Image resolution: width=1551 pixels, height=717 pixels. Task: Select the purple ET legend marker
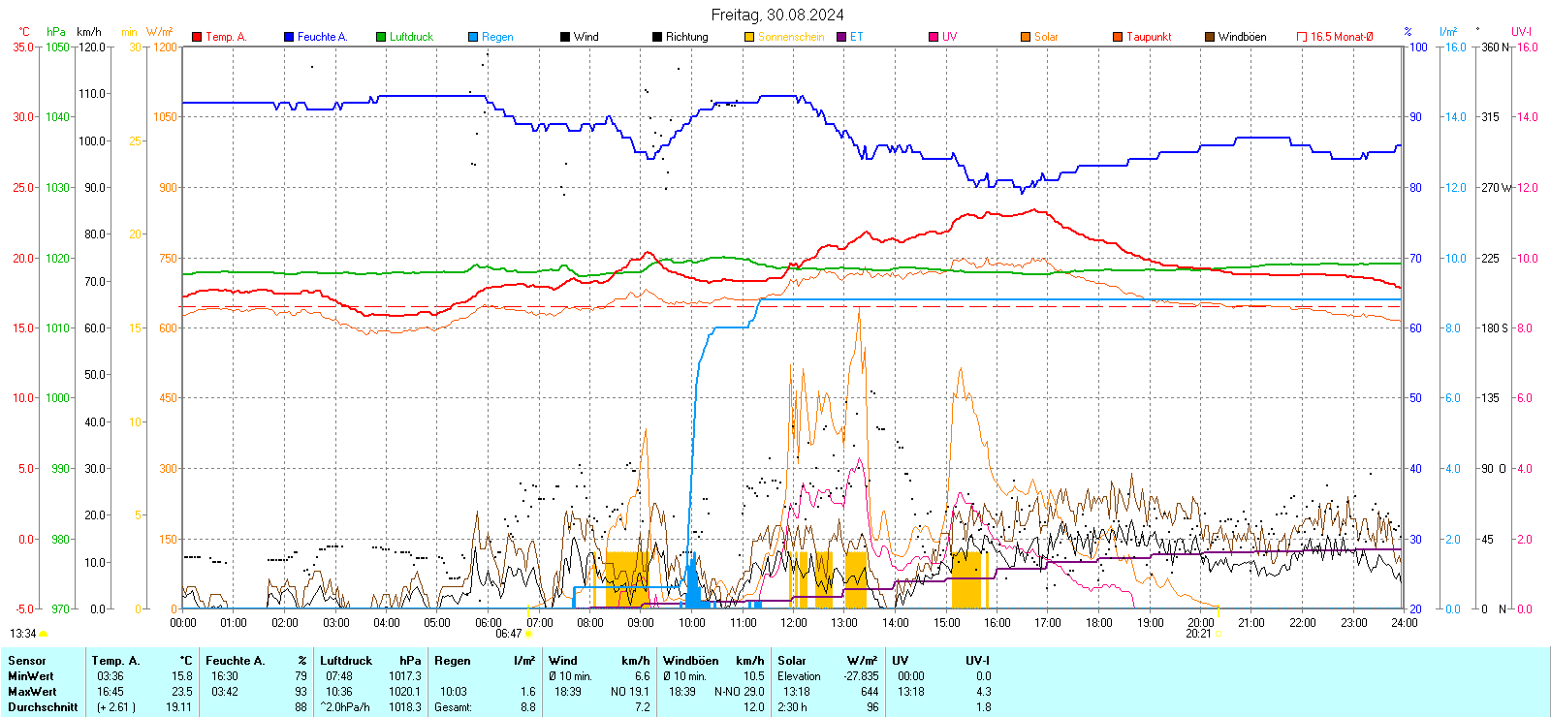click(x=841, y=37)
